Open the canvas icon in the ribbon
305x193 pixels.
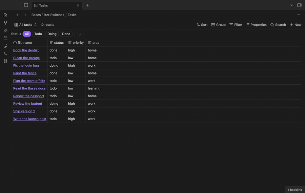click(x=5, y=30)
